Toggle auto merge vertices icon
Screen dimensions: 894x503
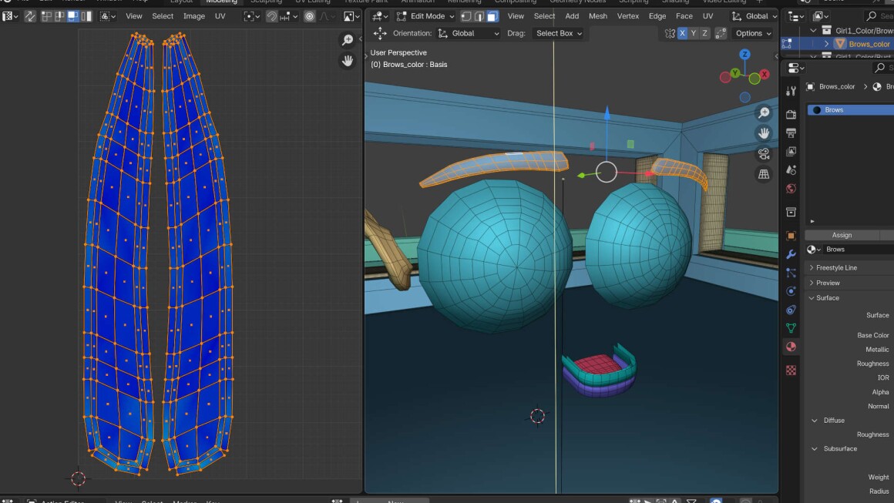[x=721, y=34]
